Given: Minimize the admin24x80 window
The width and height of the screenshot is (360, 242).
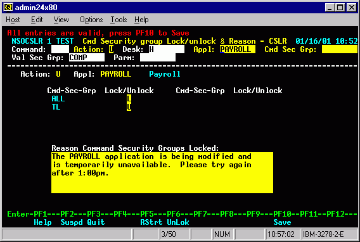Looking at the screenshot, I should coord(330,8).
